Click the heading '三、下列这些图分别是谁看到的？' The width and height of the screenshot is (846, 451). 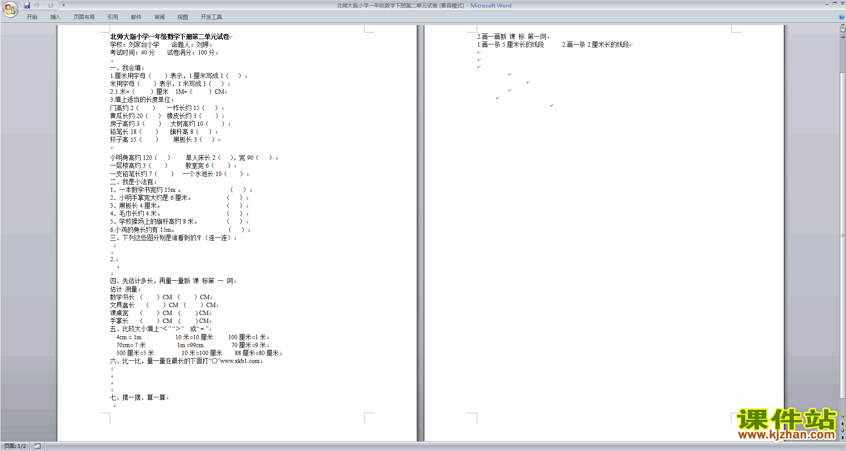click(155, 238)
